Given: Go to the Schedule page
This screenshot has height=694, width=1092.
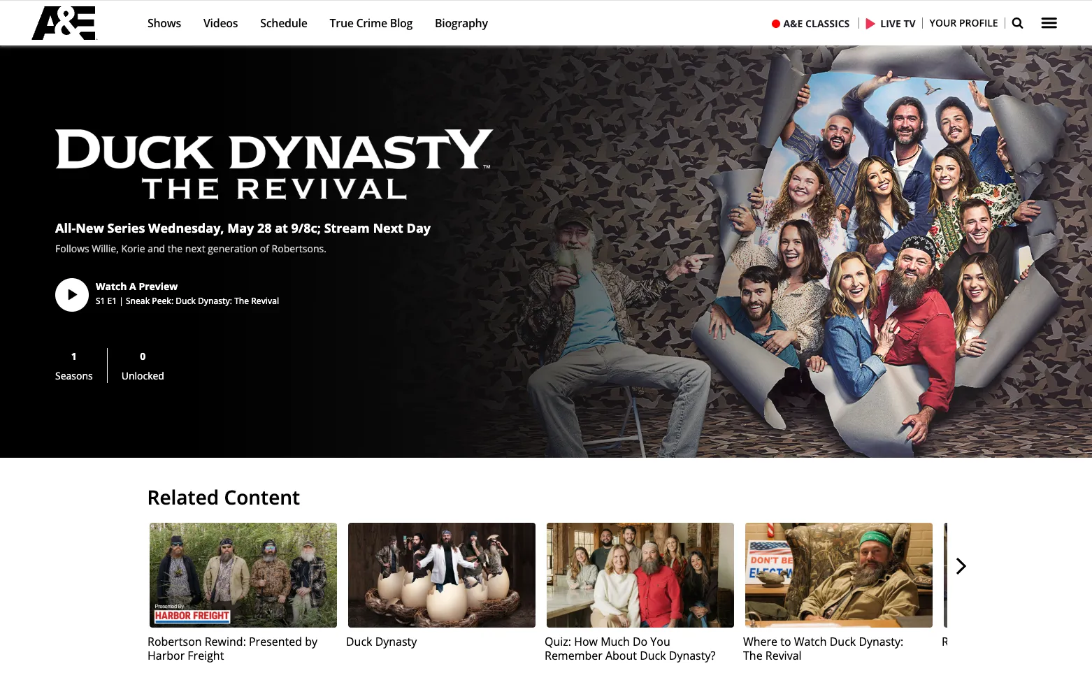Looking at the screenshot, I should [x=284, y=23].
